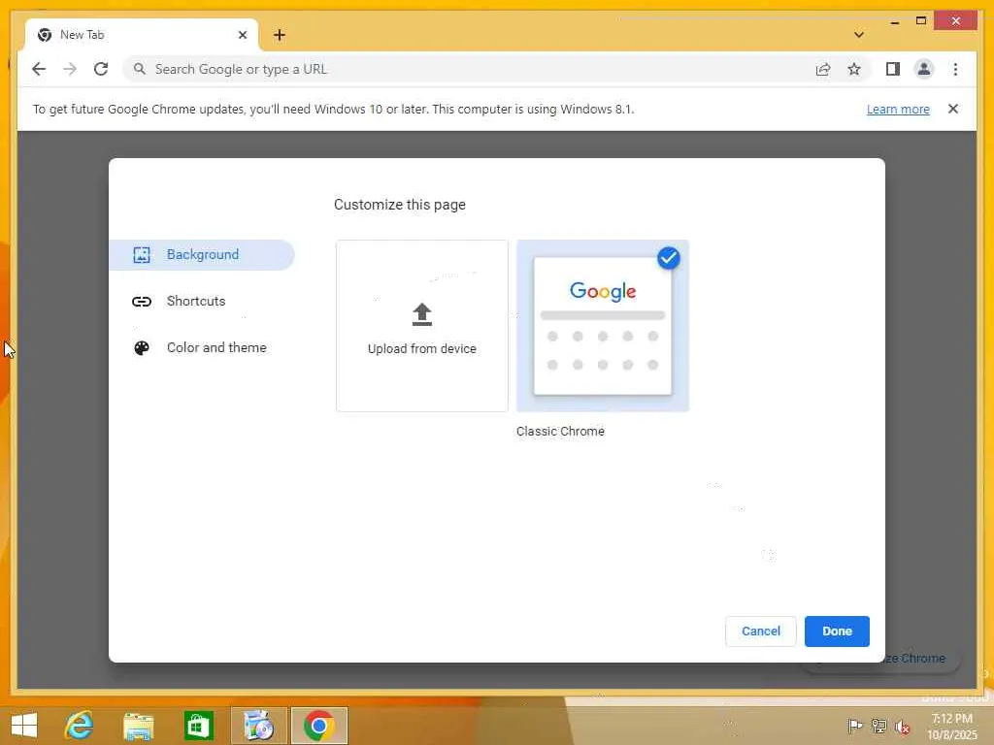
Task: Go back using the browser back arrow
Action: [x=39, y=69]
